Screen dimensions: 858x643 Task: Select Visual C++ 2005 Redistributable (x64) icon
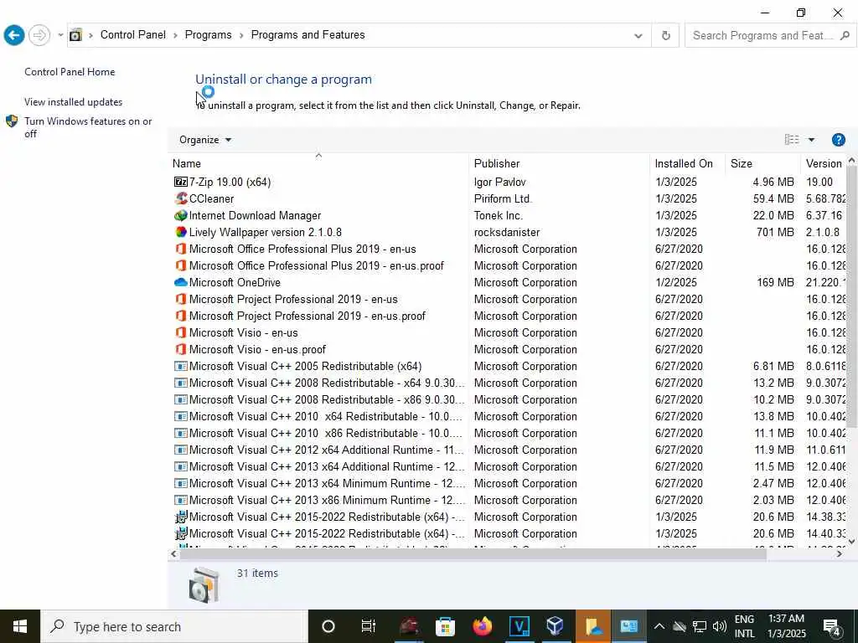point(181,366)
